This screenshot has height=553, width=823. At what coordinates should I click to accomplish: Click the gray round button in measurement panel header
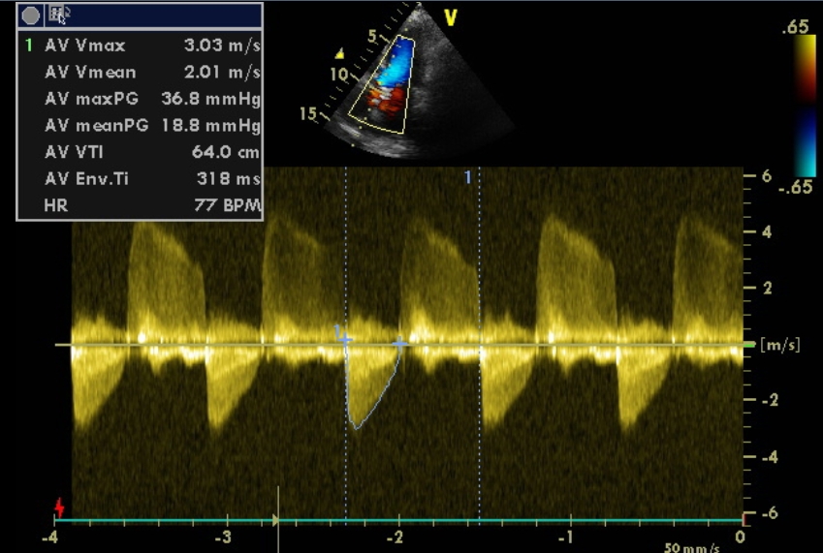30,15
